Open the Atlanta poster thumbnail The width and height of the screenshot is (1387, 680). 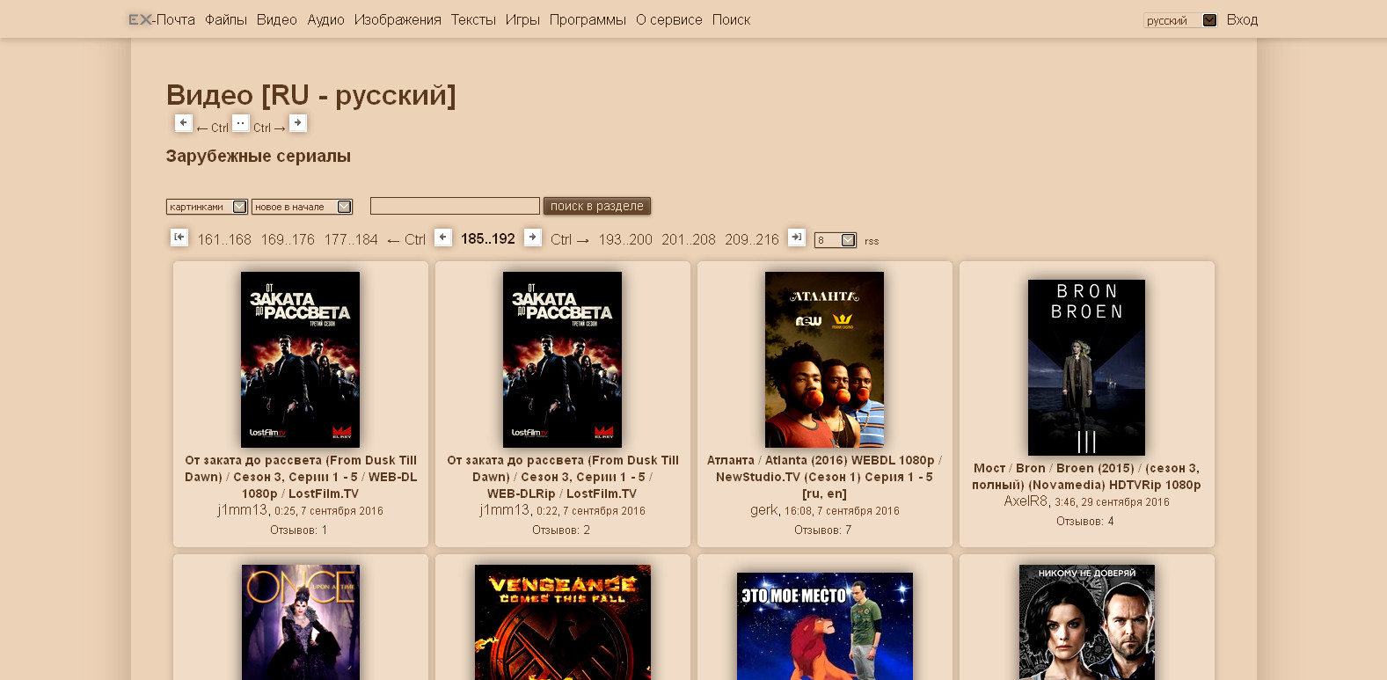pyautogui.click(x=825, y=359)
